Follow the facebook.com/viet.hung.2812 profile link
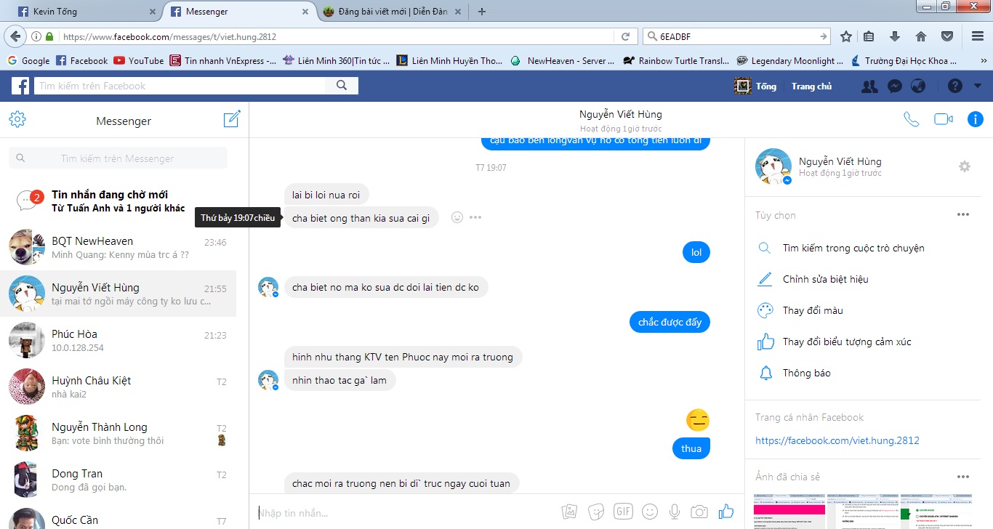 point(837,440)
